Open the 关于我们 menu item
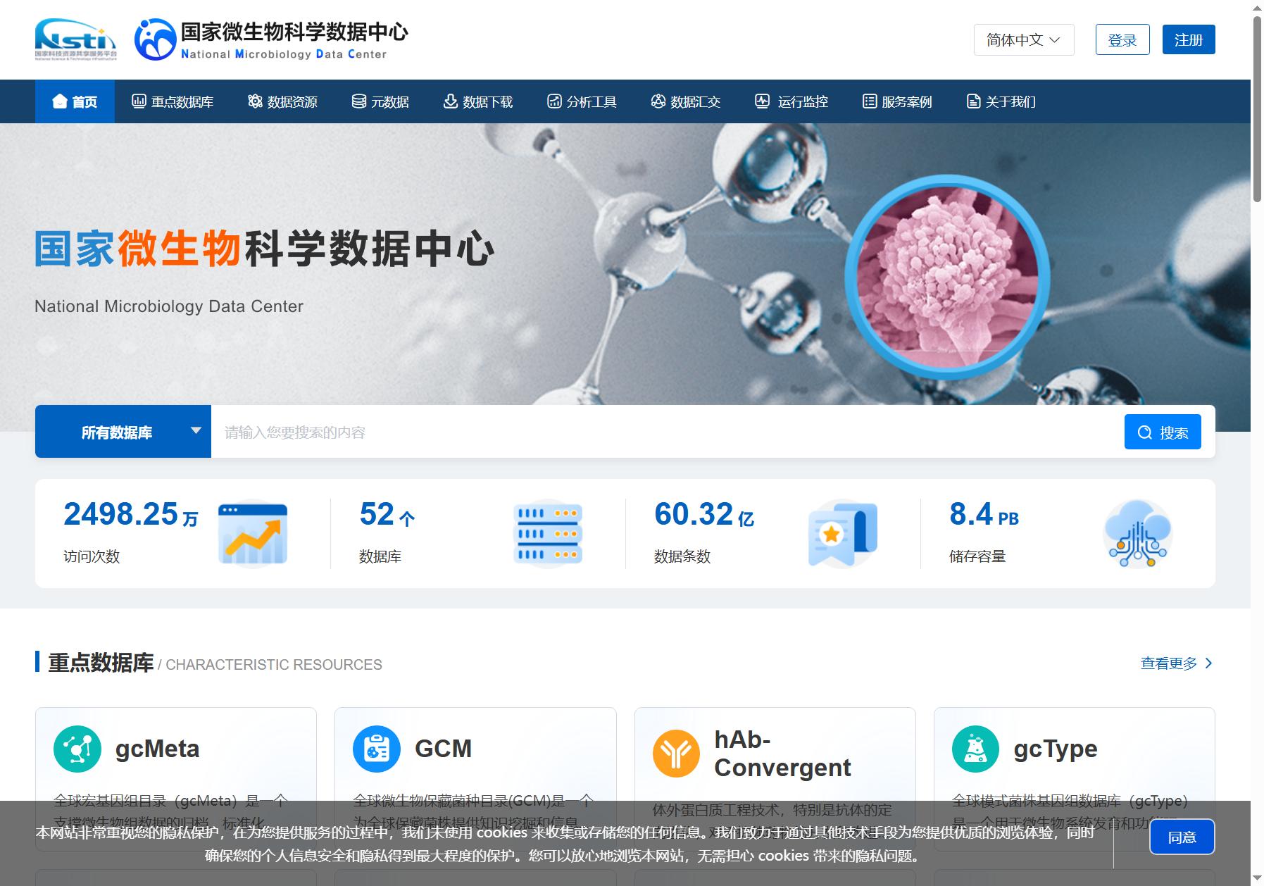The width and height of the screenshot is (1264, 886). 1001,101
